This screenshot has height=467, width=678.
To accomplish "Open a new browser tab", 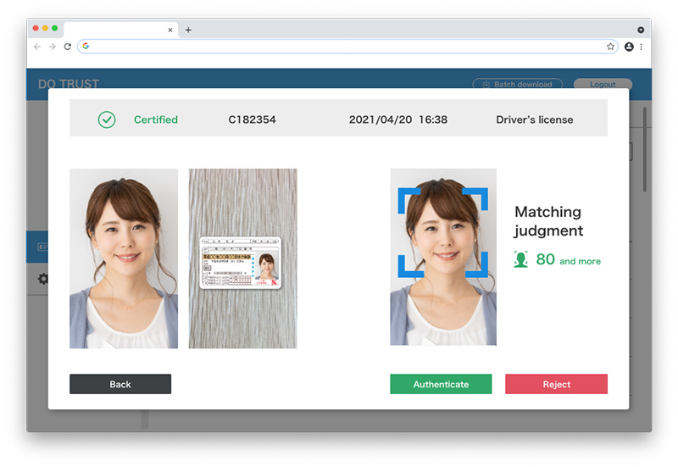I will [x=188, y=30].
